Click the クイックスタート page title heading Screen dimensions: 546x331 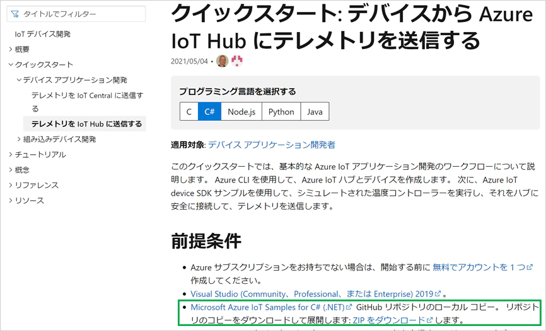(x=352, y=28)
